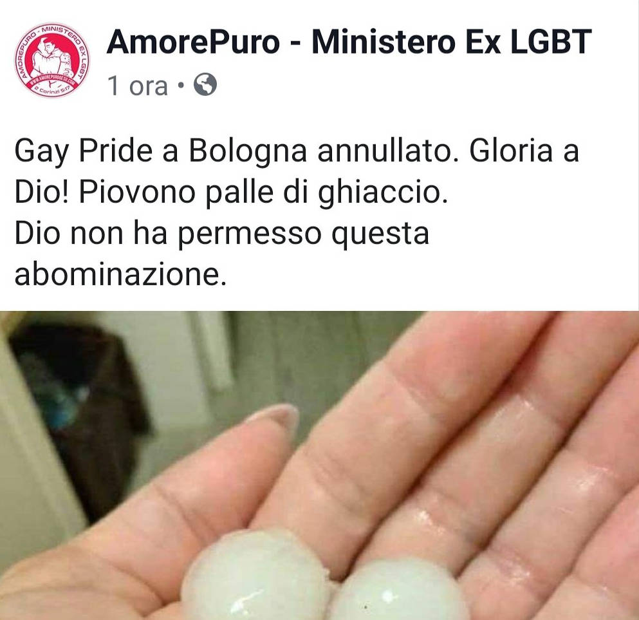Click the '2 Corinzi 5:17' text in logo
The image size is (639, 620).
[x=51, y=91]
